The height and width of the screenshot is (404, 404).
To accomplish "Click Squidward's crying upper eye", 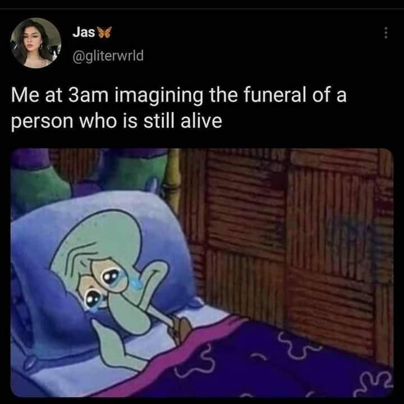I will point(111,277).
